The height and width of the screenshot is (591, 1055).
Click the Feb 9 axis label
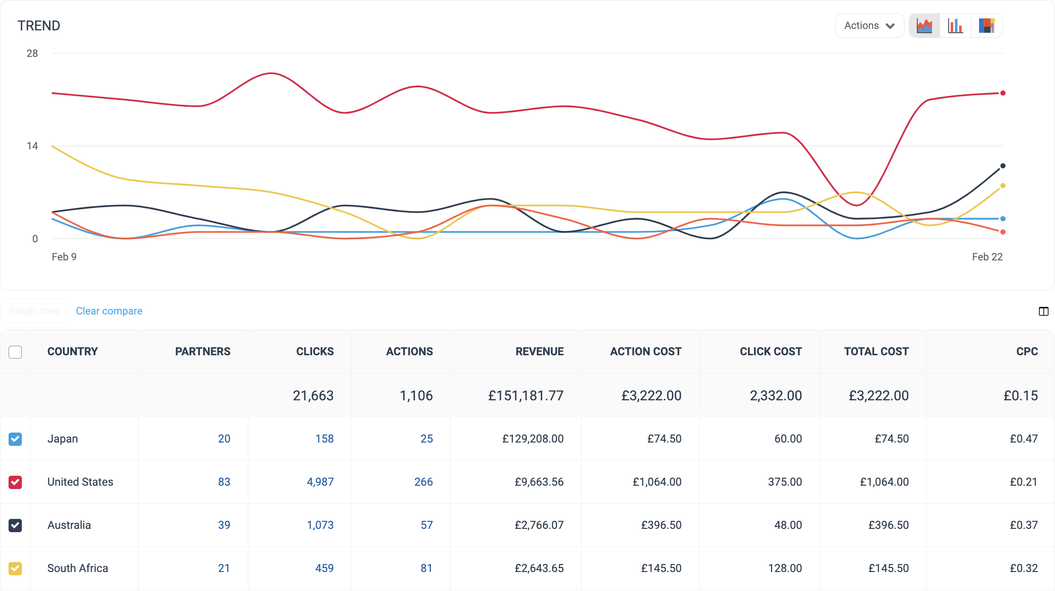64,257
